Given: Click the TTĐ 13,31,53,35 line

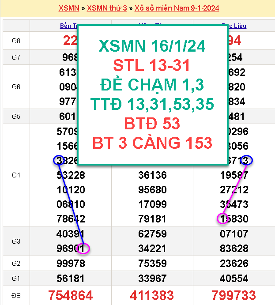Looking at the screenshot, I should [152, 104].
